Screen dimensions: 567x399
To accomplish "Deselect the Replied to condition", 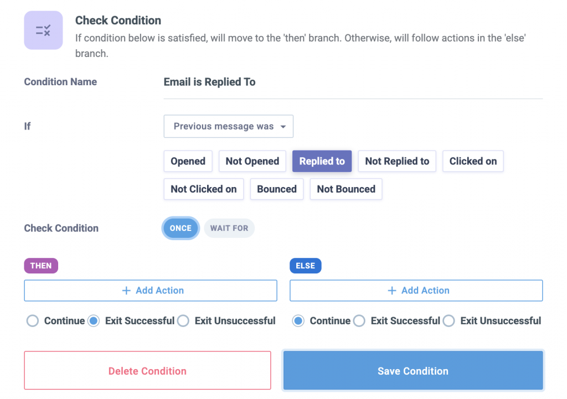I will (322, 161).
